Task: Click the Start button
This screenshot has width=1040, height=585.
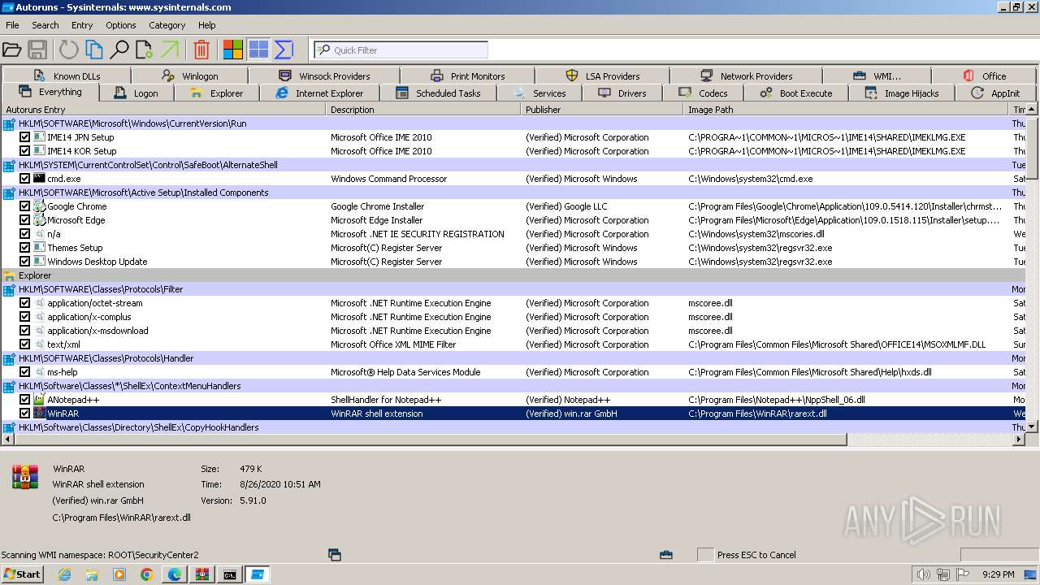Action: coord(23,574)
